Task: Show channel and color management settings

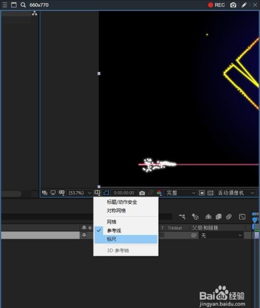Action: 159,193
